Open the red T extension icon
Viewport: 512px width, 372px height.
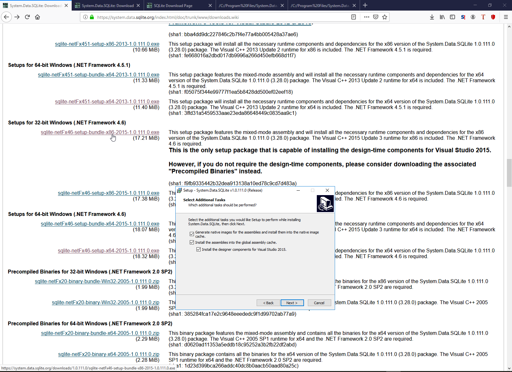tap(483, 17)
